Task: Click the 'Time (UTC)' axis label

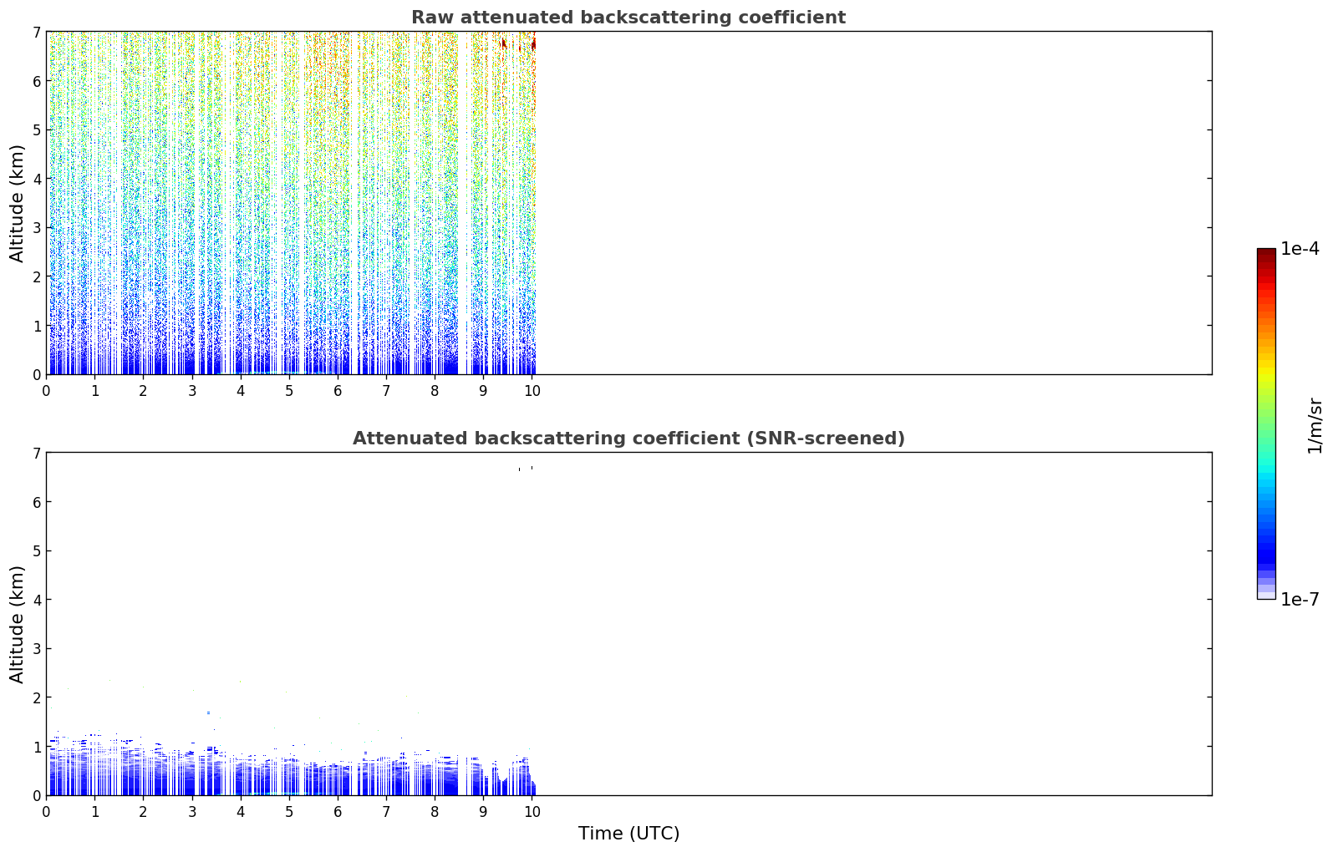Action: click(x=628, y=834)
